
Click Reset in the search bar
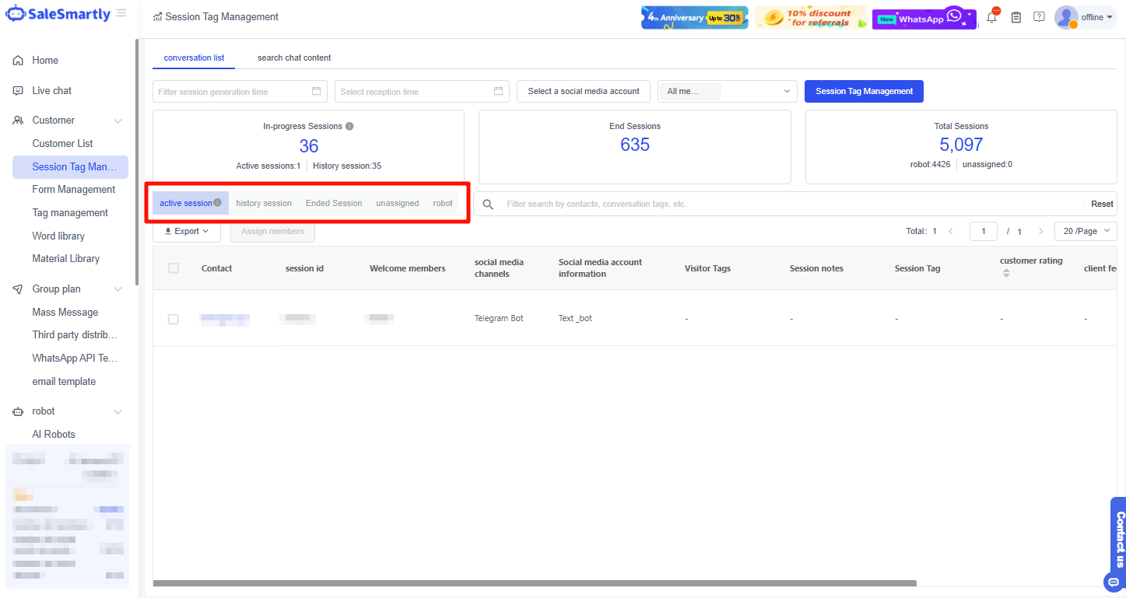click(x=1101, y=204)
